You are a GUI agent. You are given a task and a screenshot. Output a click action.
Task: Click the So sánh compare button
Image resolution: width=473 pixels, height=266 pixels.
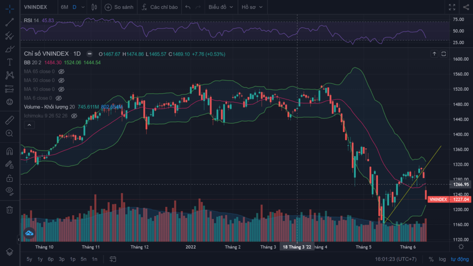pos(119,7)
